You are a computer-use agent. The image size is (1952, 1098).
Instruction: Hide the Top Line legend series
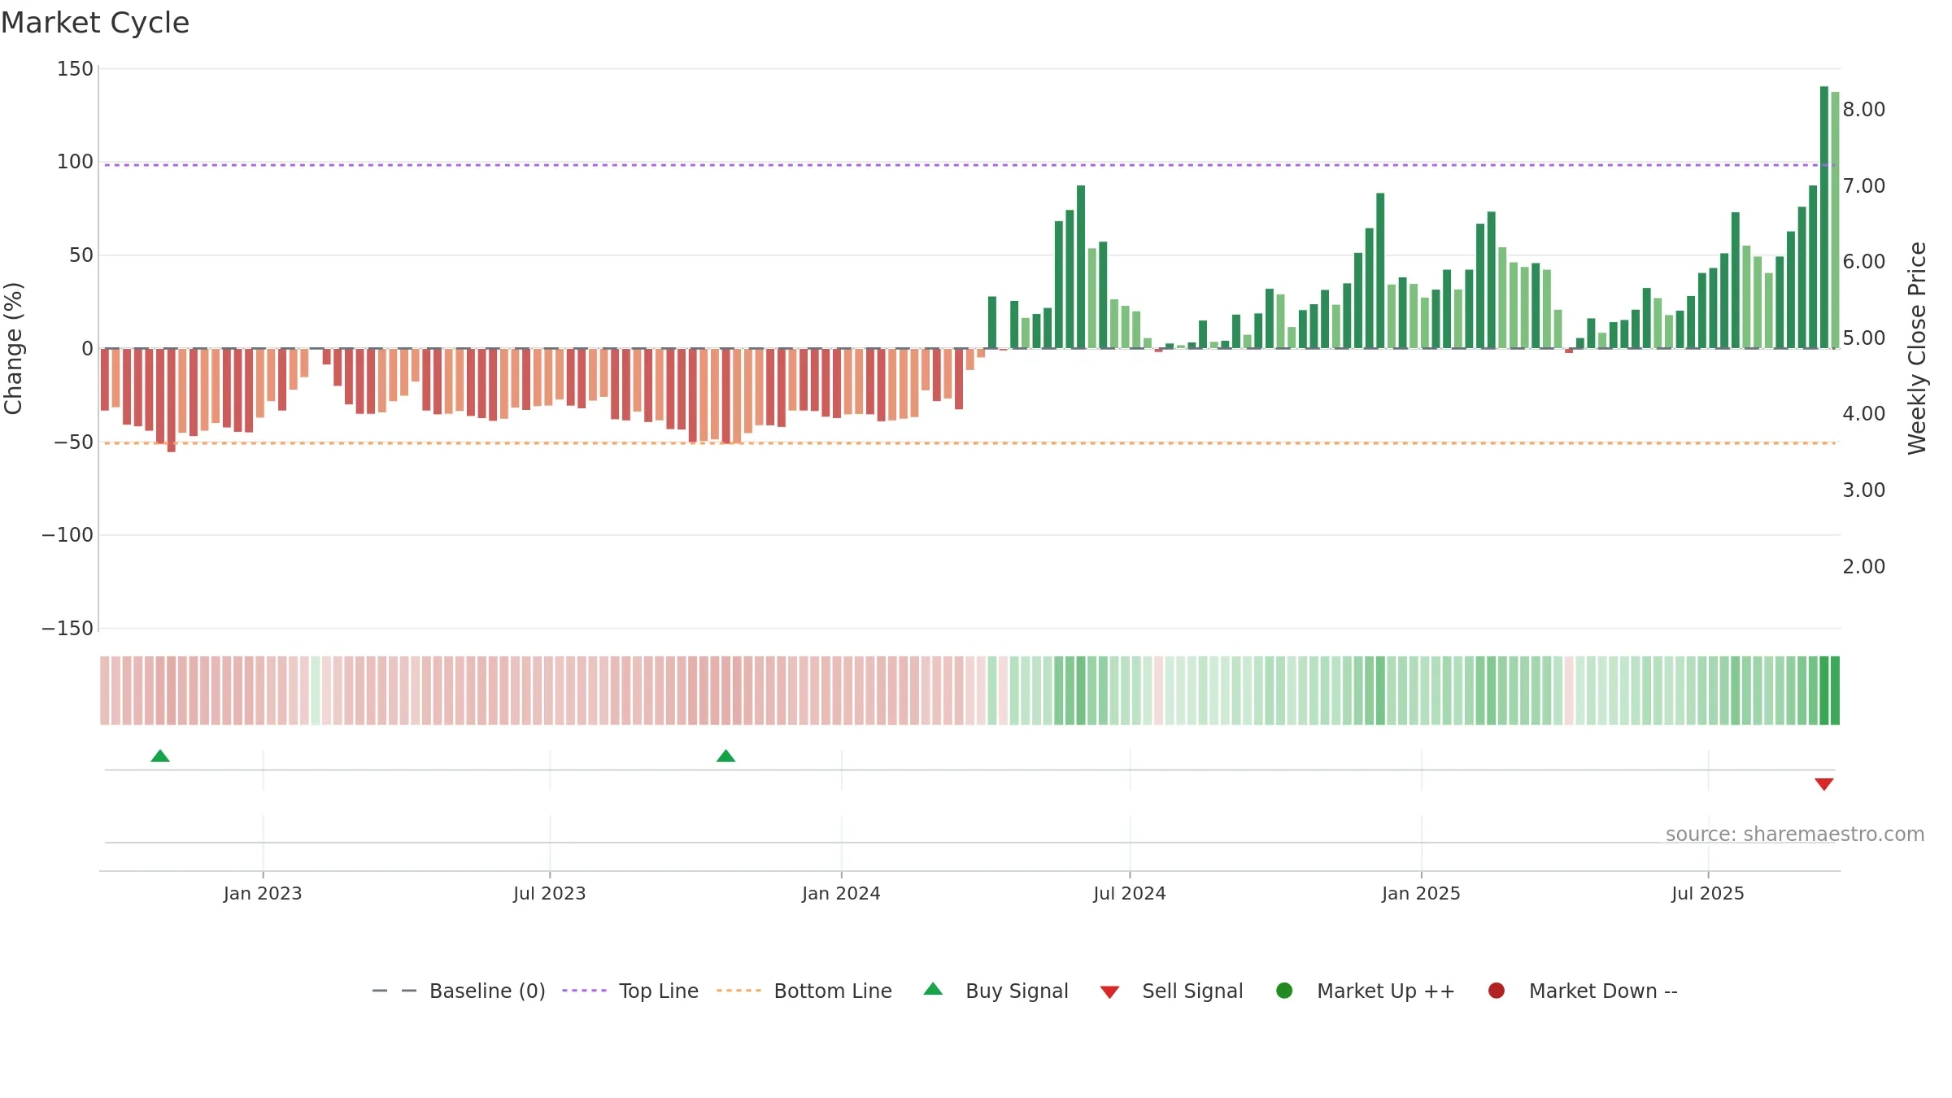[x=630, y=991]
